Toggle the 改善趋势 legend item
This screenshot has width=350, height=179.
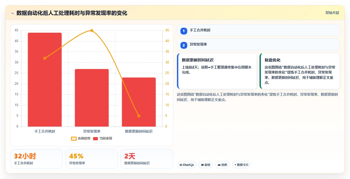tap(81, 138)
